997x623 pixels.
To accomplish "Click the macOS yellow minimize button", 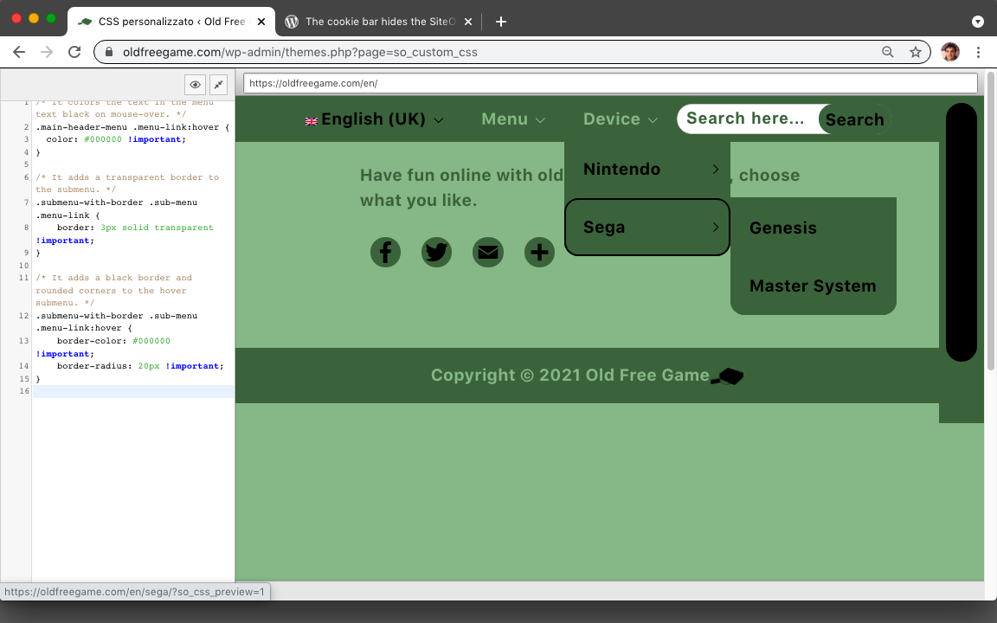I will coord(34,18).
